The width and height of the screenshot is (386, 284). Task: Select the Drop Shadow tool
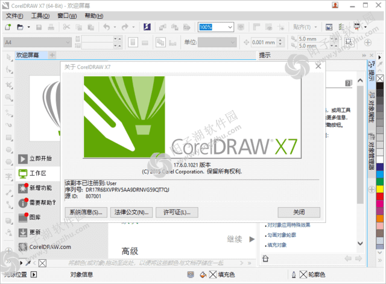pos(9,221)
